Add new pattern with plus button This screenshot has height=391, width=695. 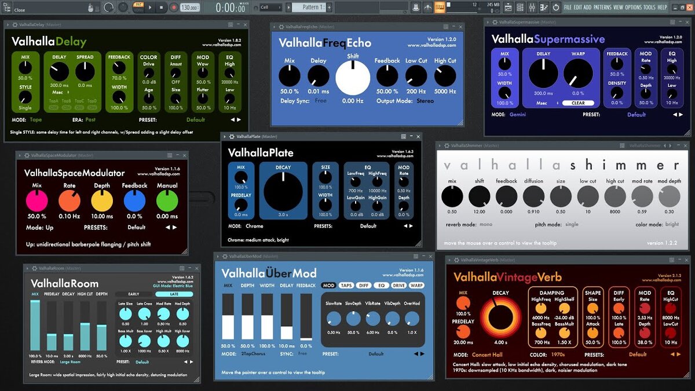pyautogui.click(x=329, y=7)
